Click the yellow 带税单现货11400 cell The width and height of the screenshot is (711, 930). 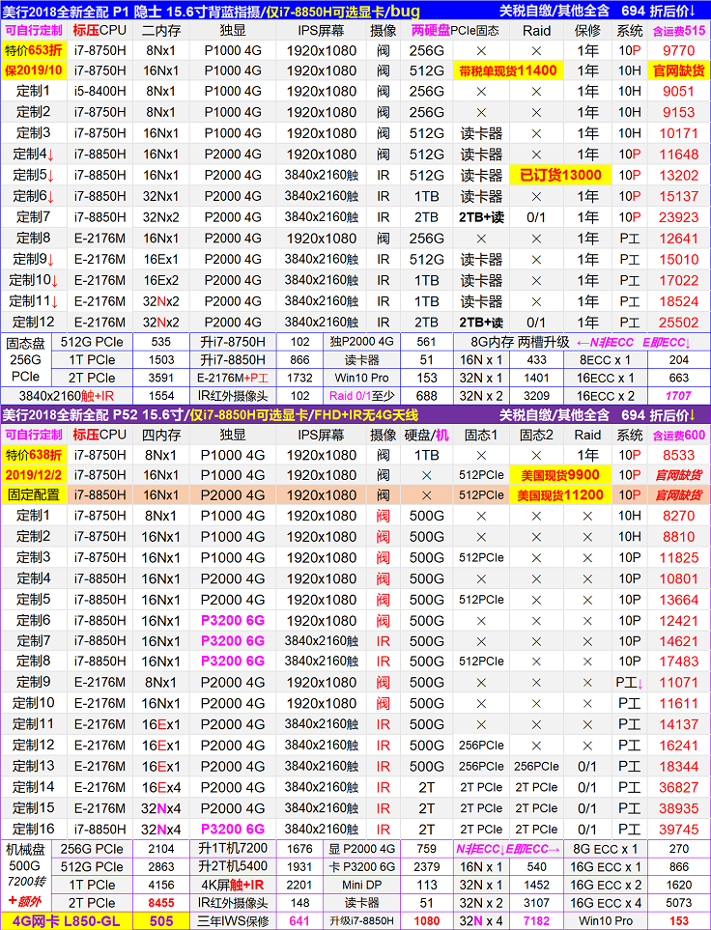[x=508, y=70]
